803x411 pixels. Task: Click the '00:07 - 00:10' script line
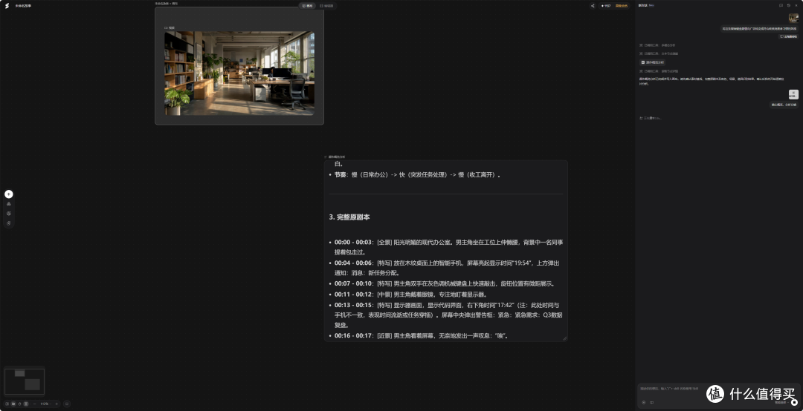point(445,283)
